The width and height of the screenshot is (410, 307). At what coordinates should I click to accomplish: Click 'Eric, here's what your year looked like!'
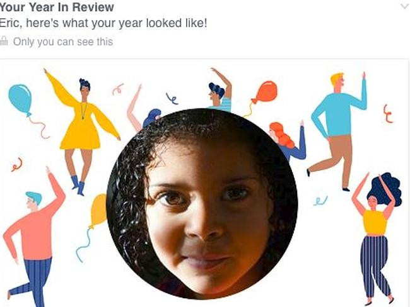pos(103,23)
